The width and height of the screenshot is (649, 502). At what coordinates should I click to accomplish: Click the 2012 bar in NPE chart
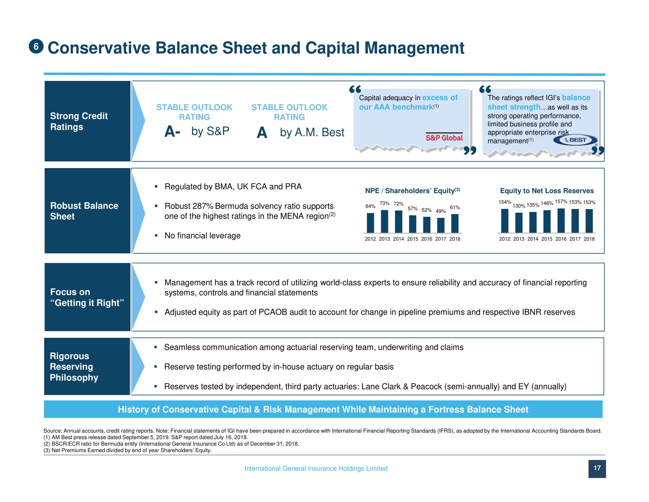(x=370, y=223)
